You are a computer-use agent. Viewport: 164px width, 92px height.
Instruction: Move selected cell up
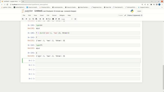tap(40, 19)
